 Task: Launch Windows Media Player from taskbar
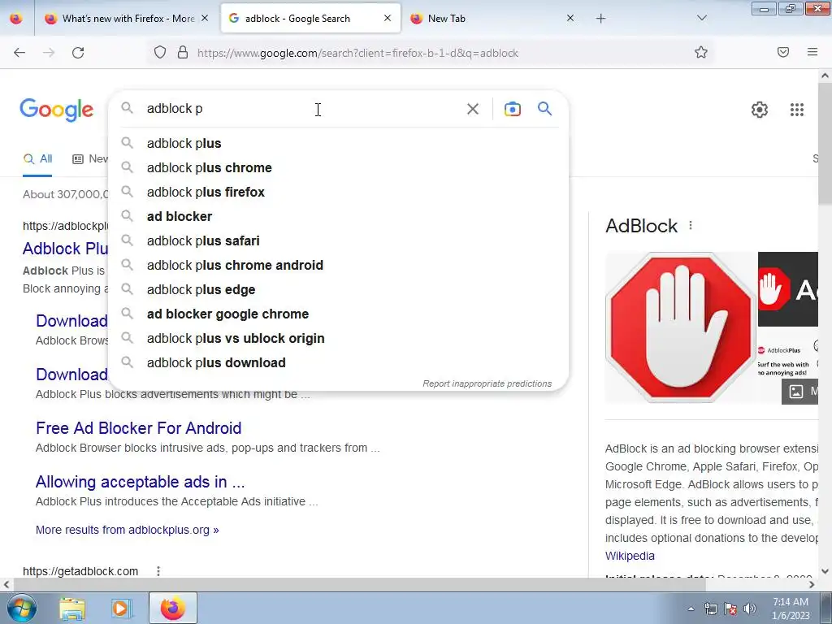point(121,609)
